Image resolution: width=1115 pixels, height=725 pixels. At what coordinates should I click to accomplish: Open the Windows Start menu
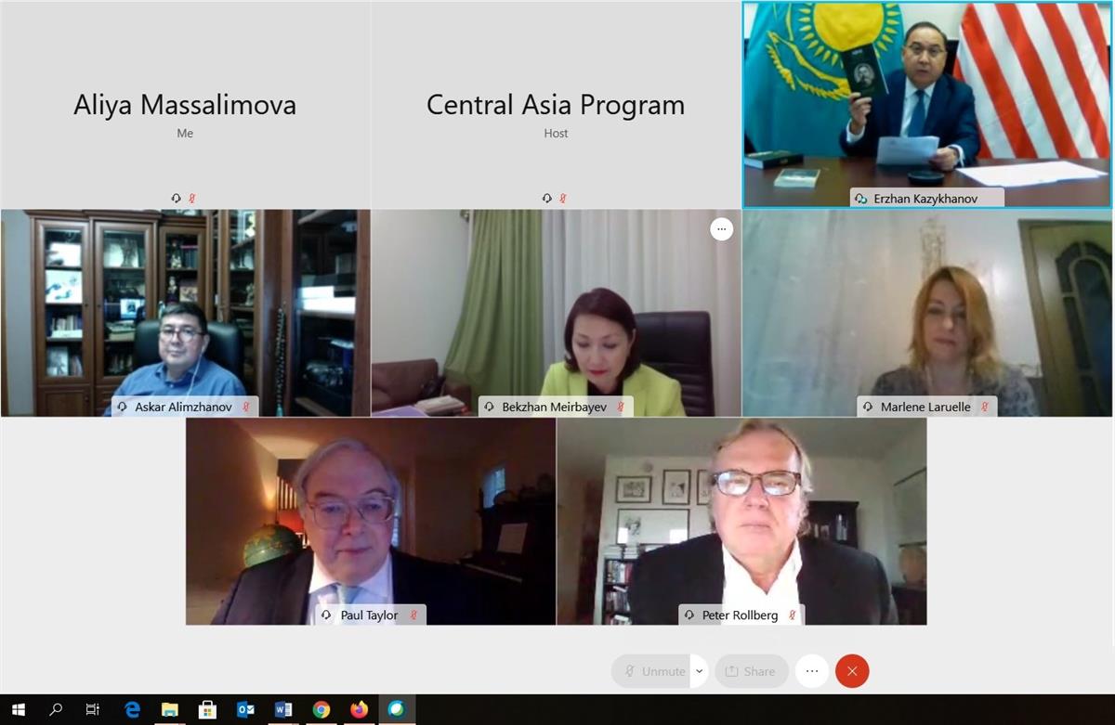(x=19, y=710)
